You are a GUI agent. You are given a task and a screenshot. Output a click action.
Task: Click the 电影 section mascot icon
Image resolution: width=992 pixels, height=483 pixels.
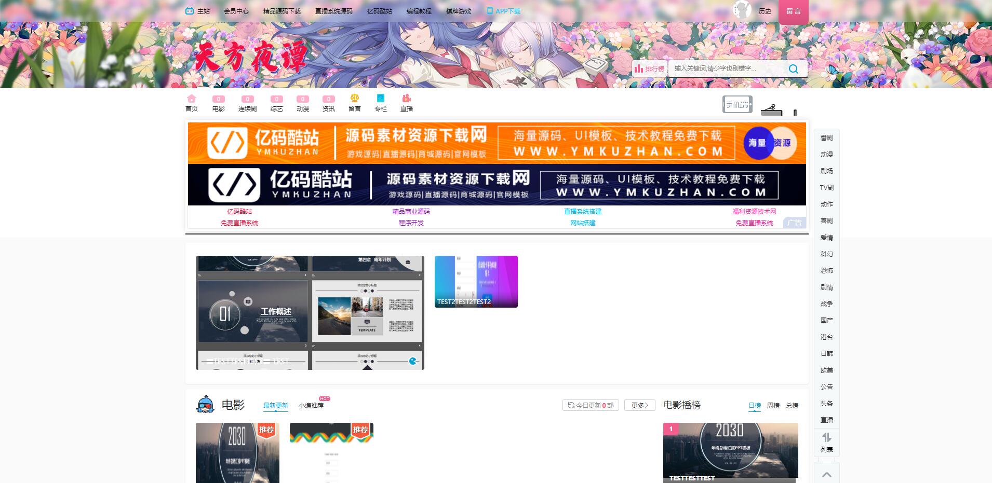tap(205, 404)
